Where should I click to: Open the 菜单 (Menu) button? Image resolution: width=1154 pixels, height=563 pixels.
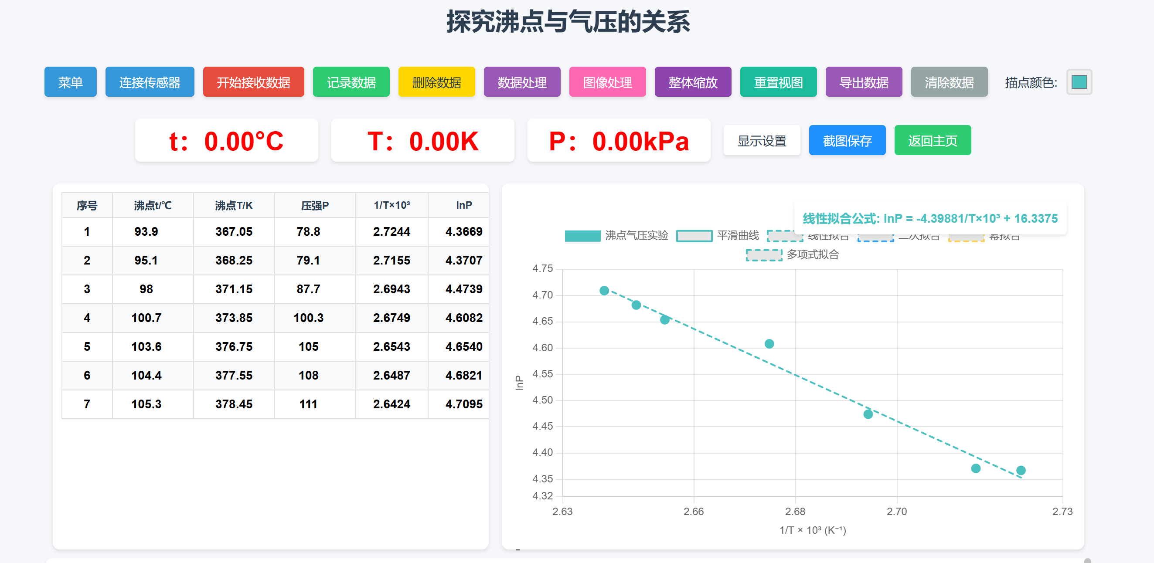(70, 81)
